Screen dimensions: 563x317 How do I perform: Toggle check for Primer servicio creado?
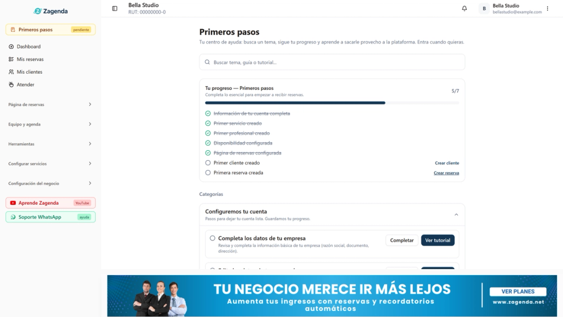tap(208, 123)
